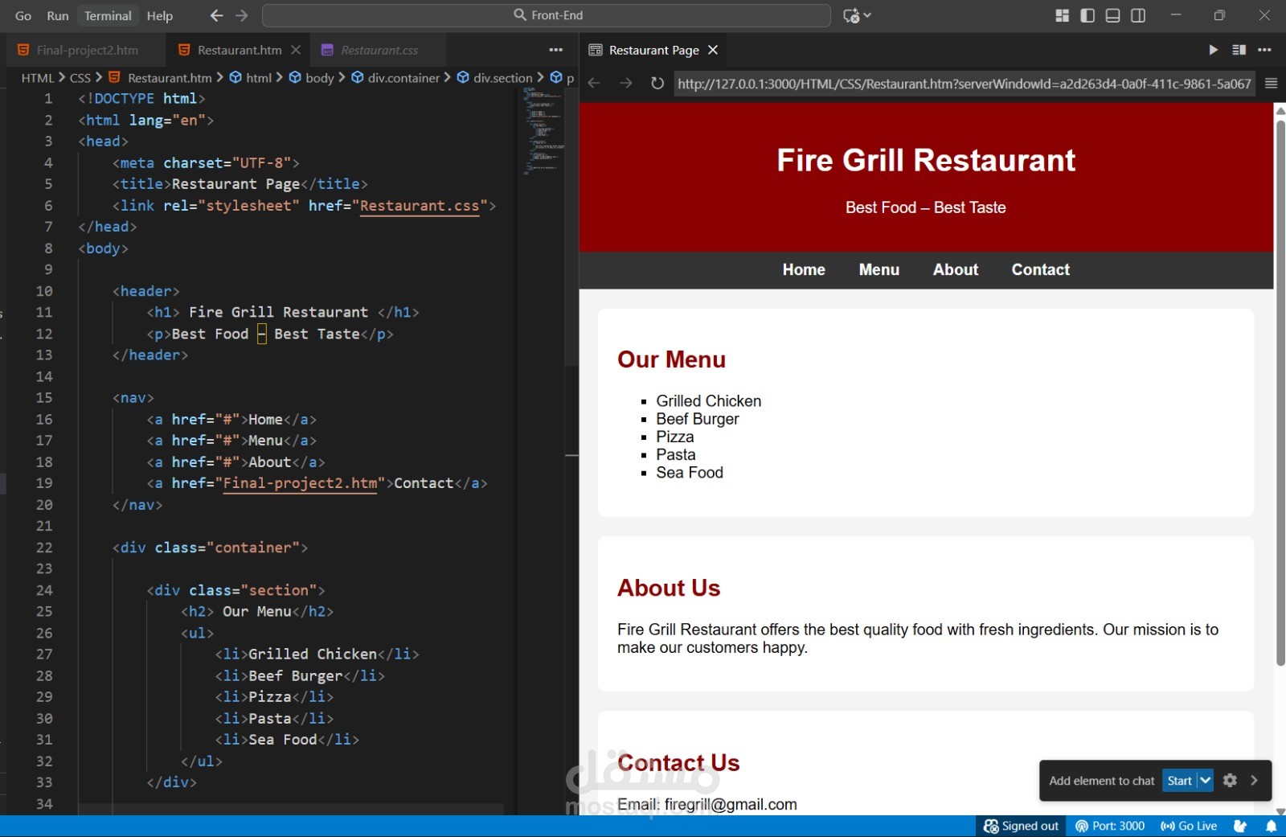Expand the html breadcrumb symbol

(251, 78)
